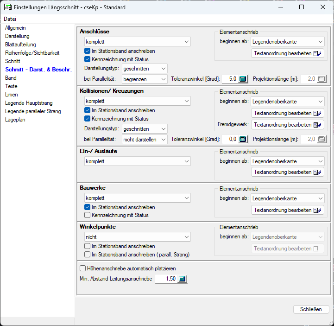Viewport: 334px width, 326px height.
Task: Open calculator for Min. Abstand Leitungsanschriebe
Action: (x=182, y=279)
